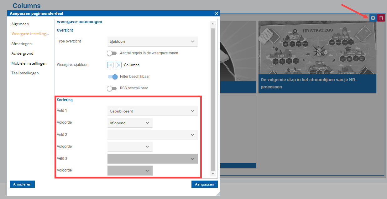
Task: Click the HR Stratego article thumbnail
Action: pos(317,47)
